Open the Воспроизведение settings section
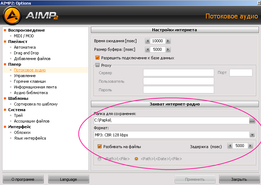The image size is (261, 185). click(x=27, y=30)
